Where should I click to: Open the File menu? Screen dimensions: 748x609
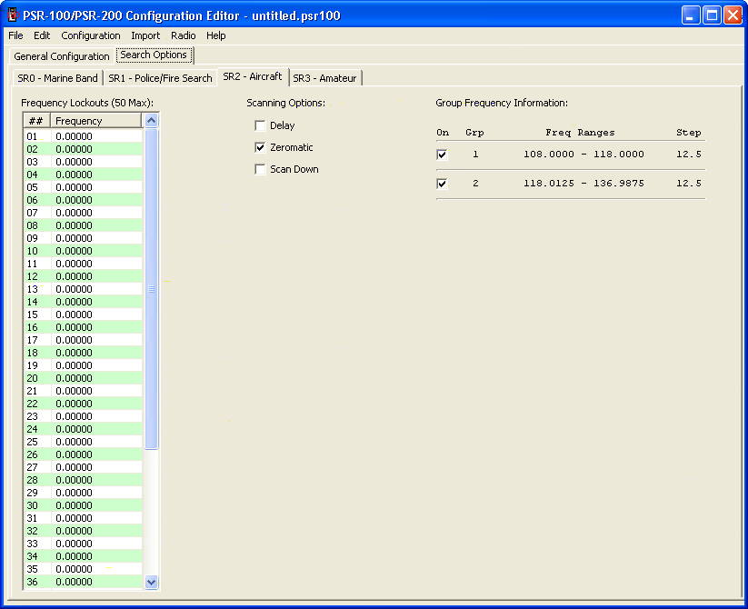15,35
